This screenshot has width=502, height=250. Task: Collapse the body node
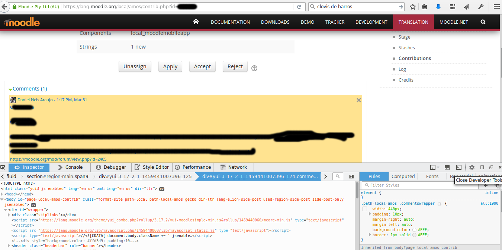pos(2,199)
